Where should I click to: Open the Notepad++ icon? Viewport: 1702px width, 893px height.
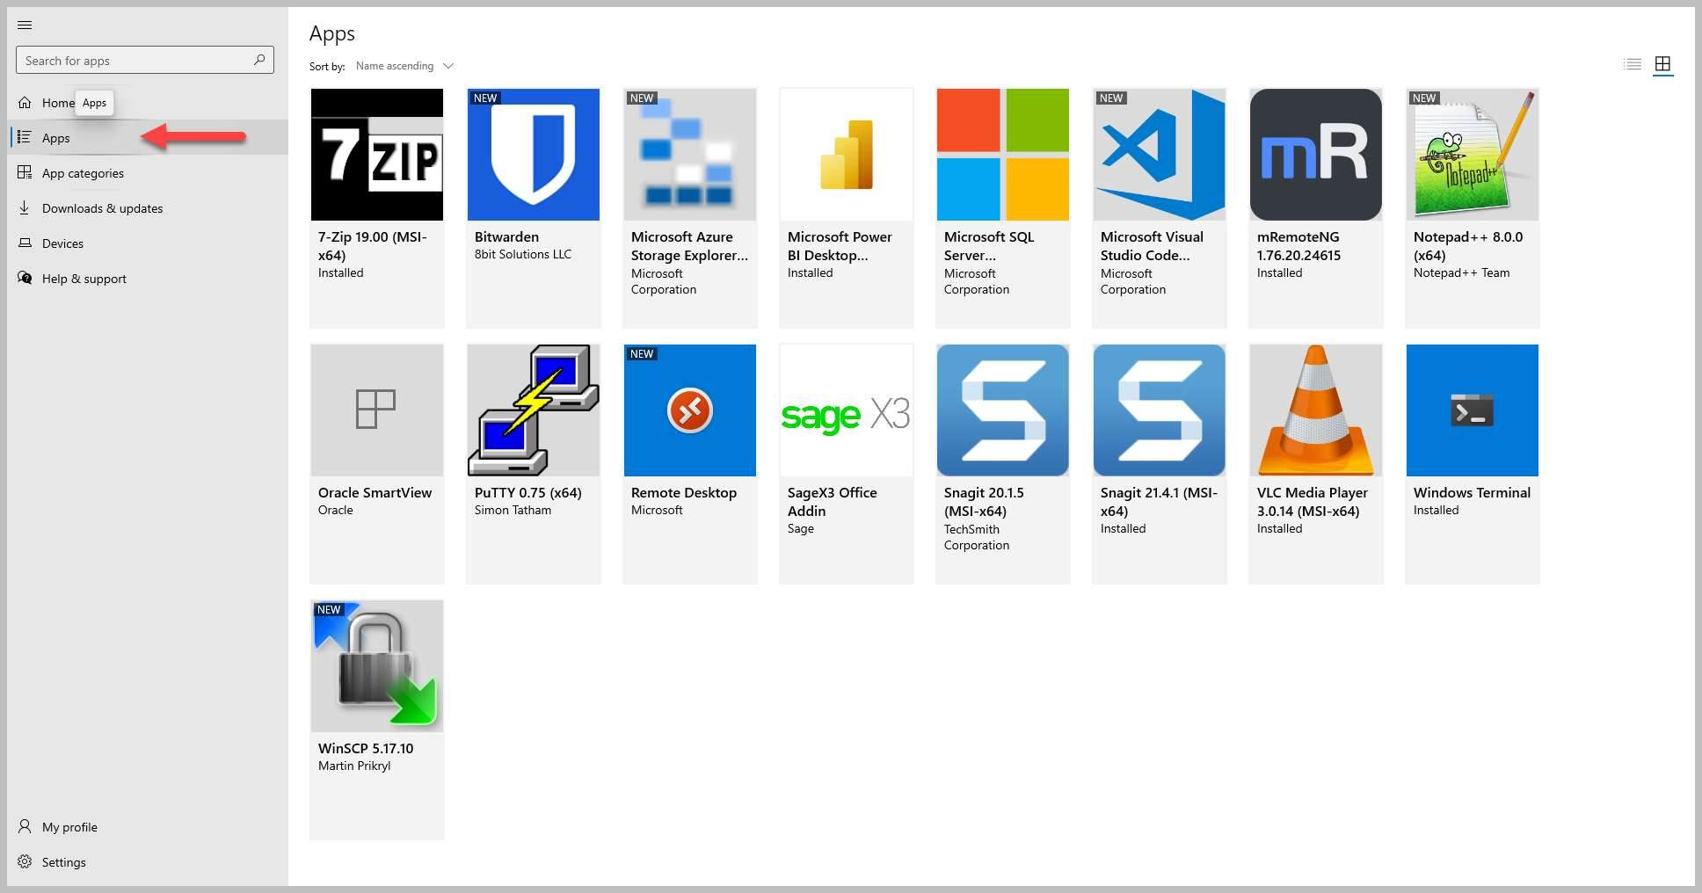point(1473,155)
